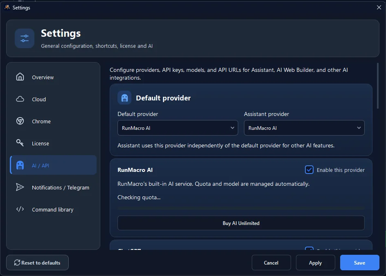Viewport: 386px width, 276px height.
Task: Click the License key icon
Action: (20, 143)
